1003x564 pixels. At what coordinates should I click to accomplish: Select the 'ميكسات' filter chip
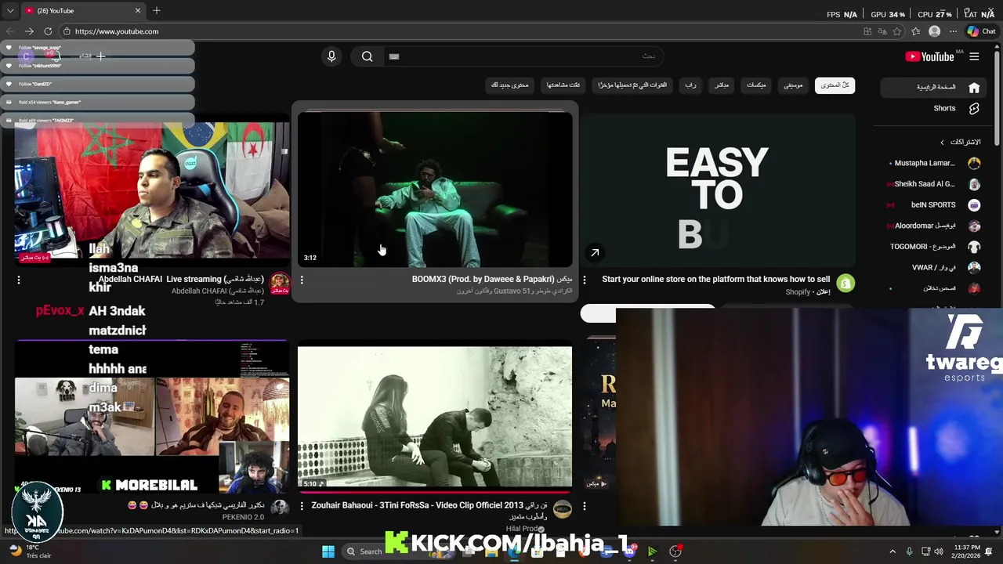pyautogui.click(x=756, y=85)
